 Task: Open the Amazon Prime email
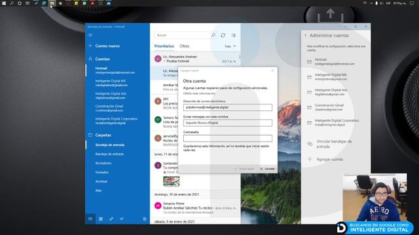coord(195,208)
